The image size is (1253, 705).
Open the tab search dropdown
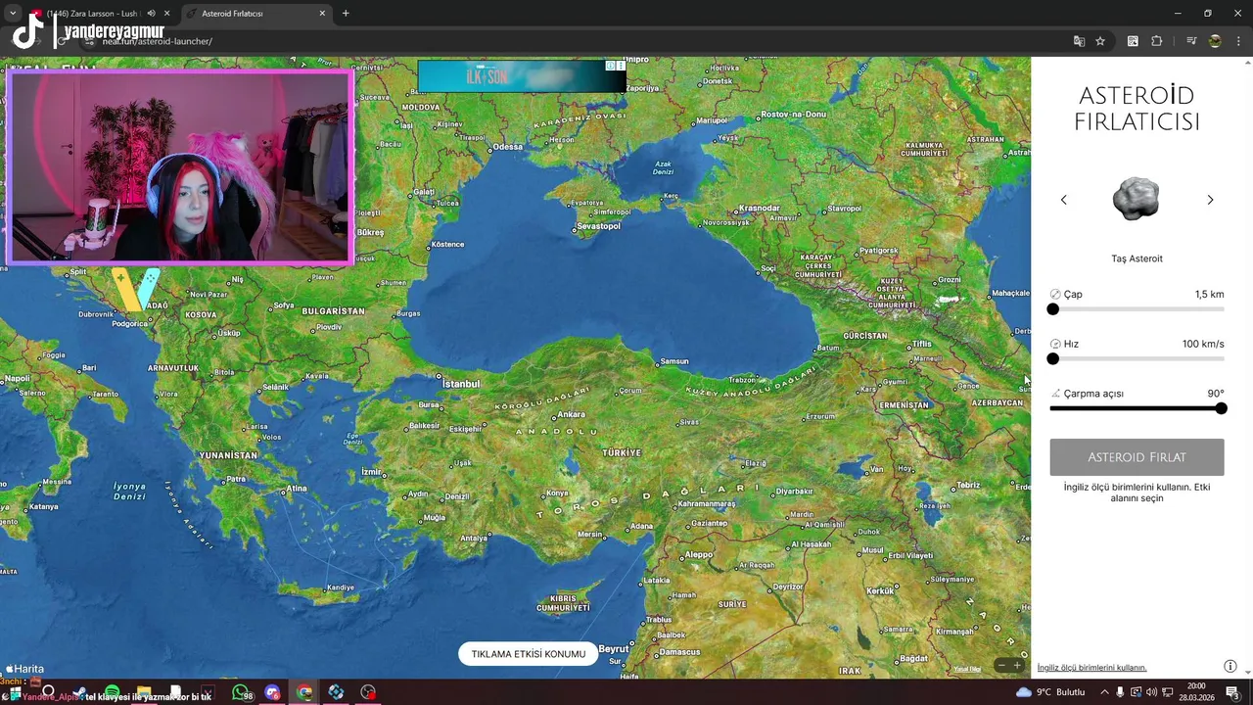pyautogui.click(x=13, y=14)
